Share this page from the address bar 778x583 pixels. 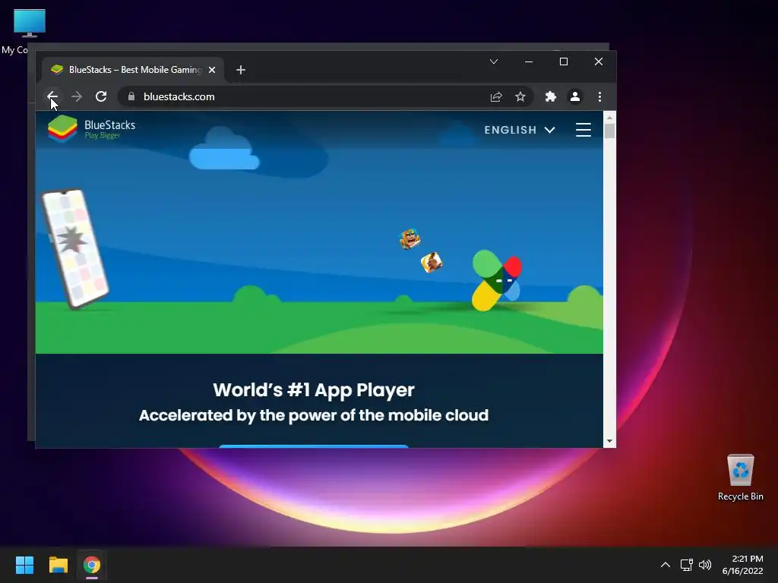coord(496,96)
